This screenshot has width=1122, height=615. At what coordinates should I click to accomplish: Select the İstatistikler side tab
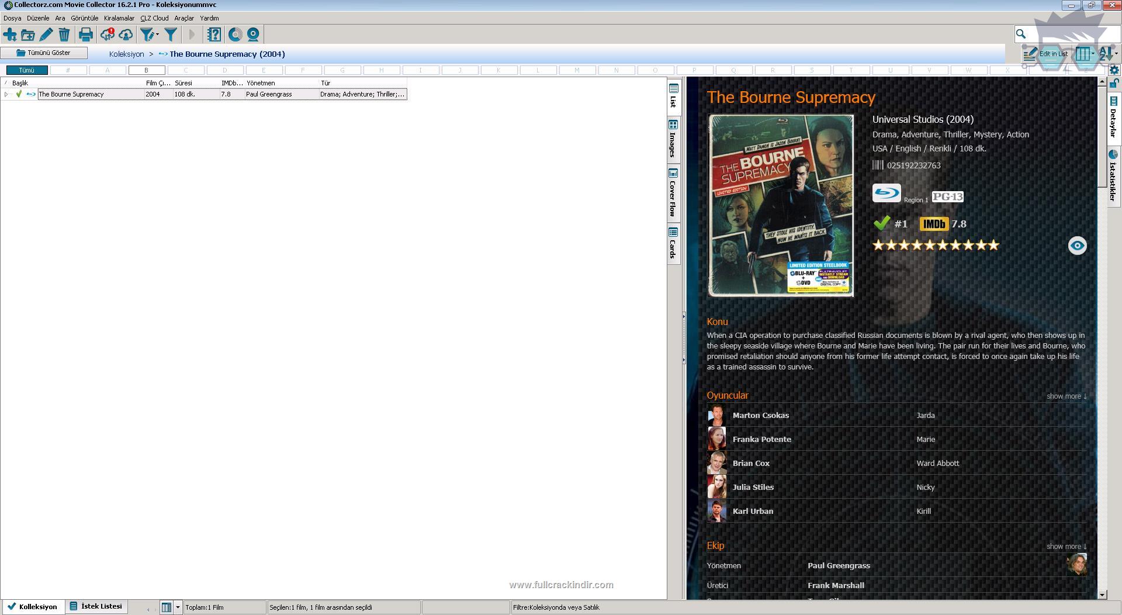click(x=1113, y=175)
